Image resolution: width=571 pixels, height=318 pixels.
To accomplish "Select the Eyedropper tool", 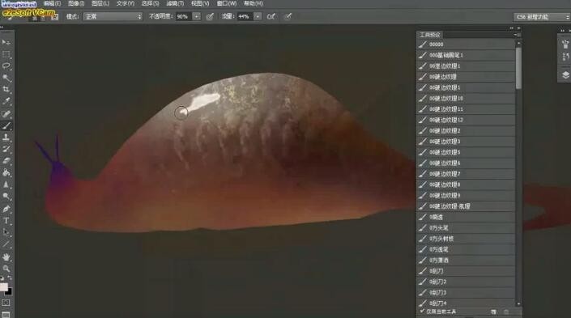I will 6,101.
